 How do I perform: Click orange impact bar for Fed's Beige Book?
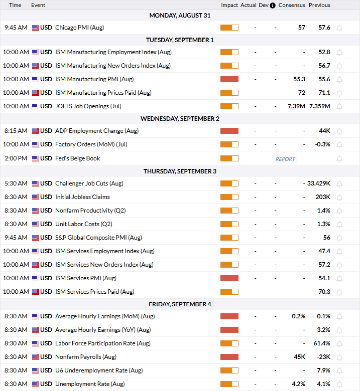pos(229,158)
